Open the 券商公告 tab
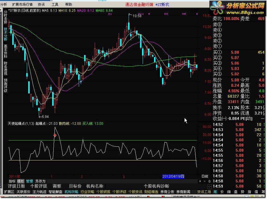Screen dimensions: 267x199 tap(167, 192)
